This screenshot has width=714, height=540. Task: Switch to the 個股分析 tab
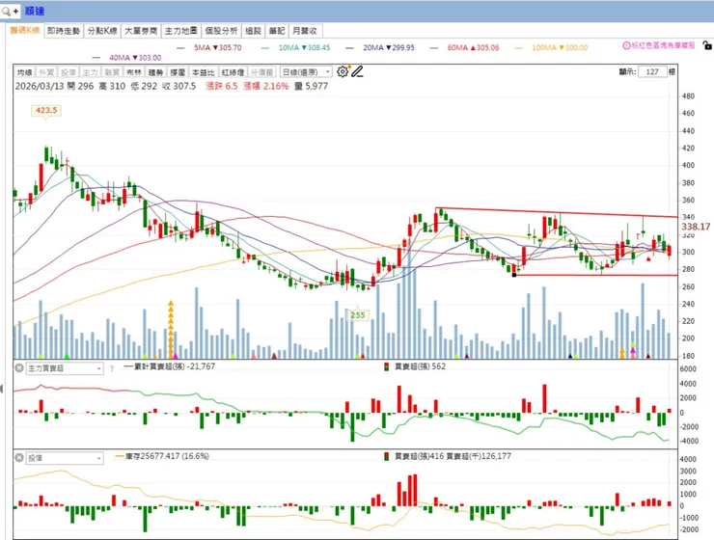coord(221,31)
